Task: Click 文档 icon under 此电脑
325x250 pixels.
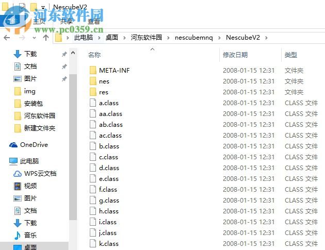Action: point(18,211)
